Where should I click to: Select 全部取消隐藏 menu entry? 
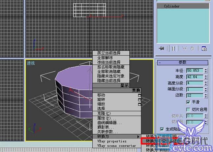111,72
